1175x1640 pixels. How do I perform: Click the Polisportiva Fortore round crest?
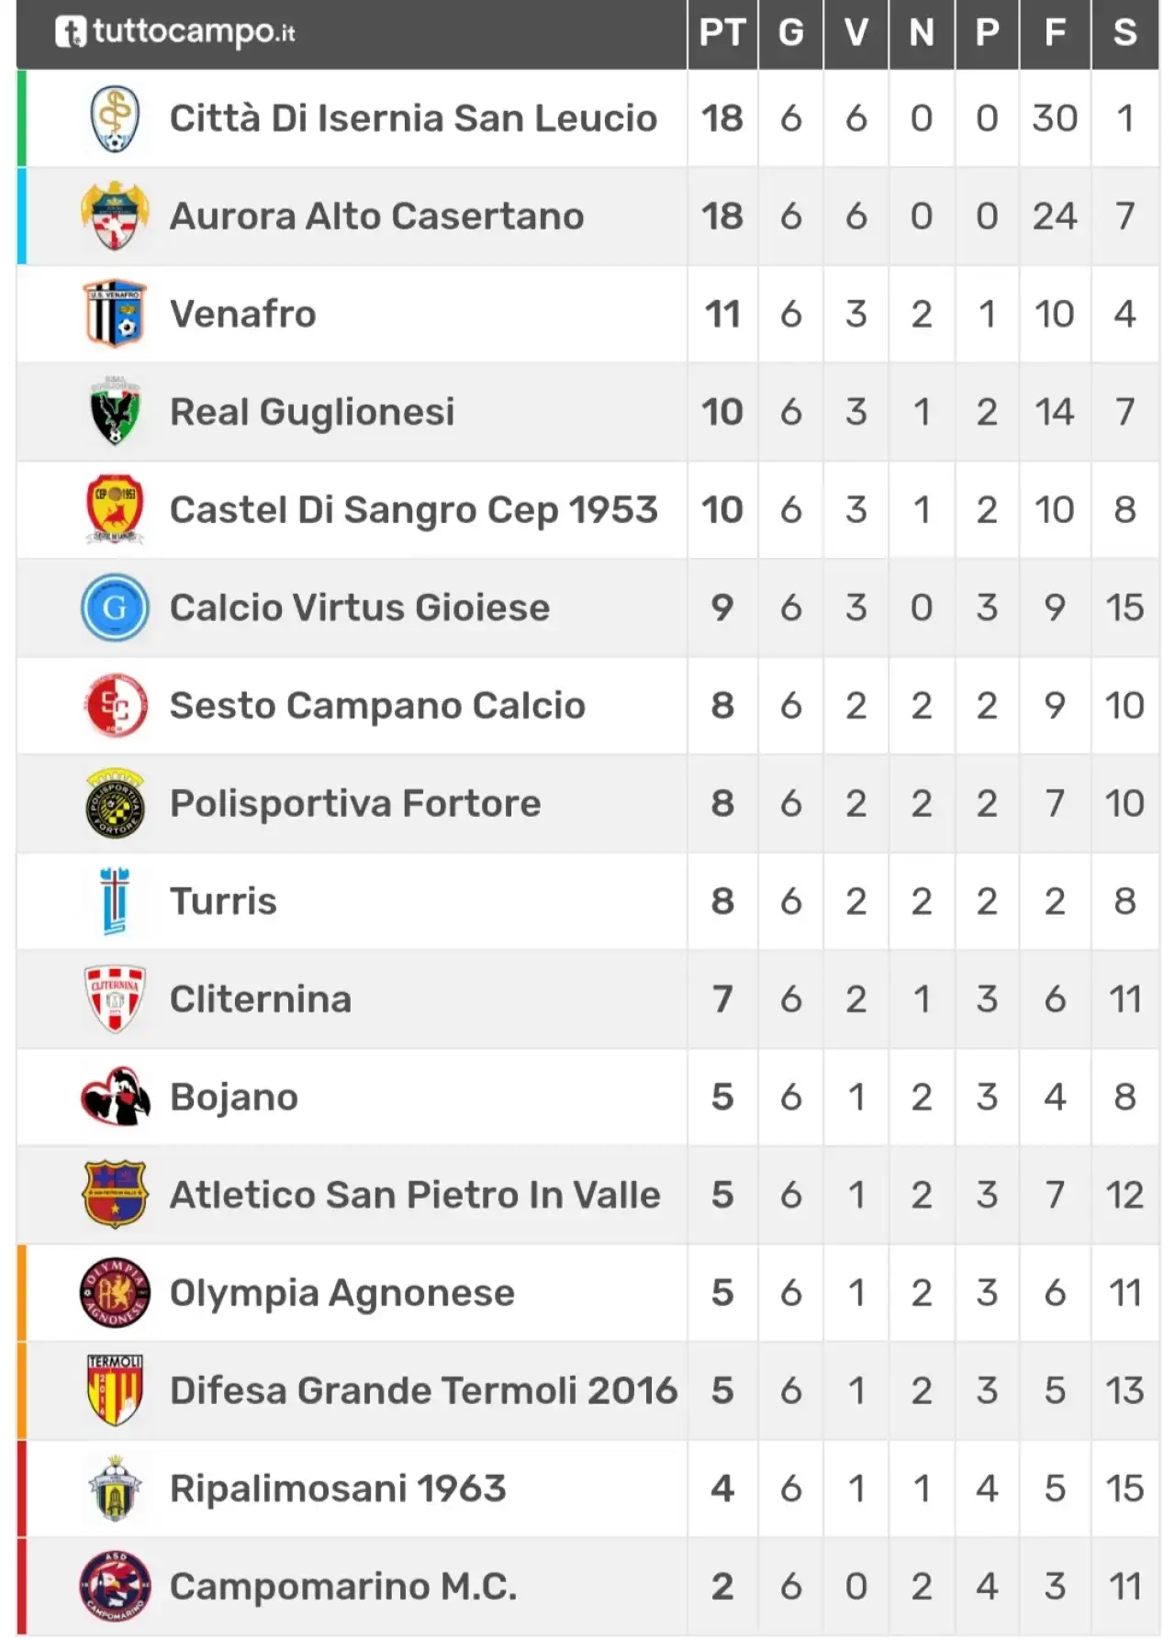(x=115, y=804)
